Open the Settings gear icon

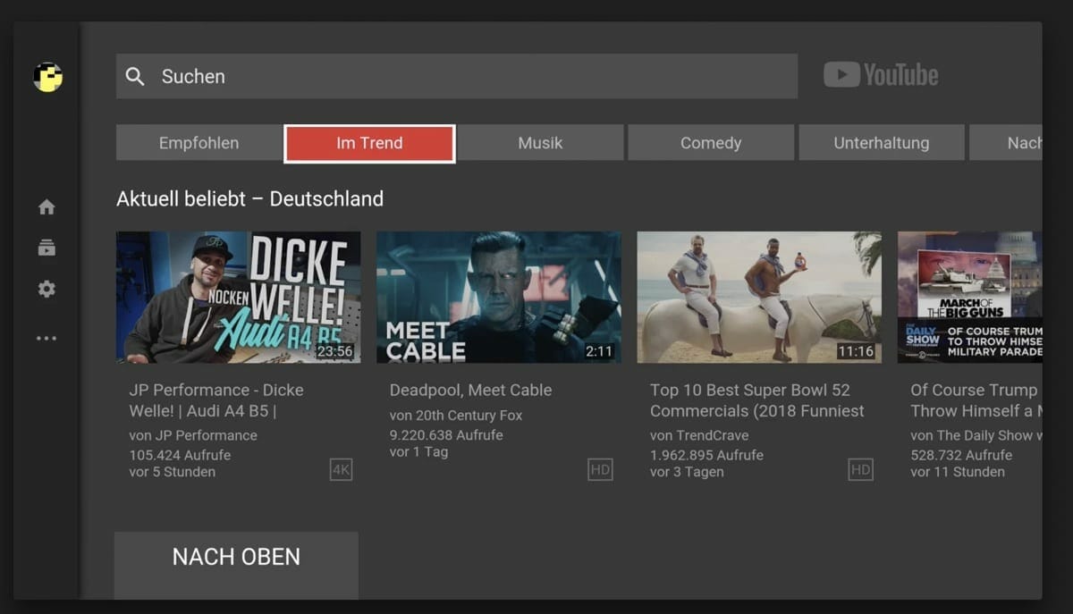(46, 289)
